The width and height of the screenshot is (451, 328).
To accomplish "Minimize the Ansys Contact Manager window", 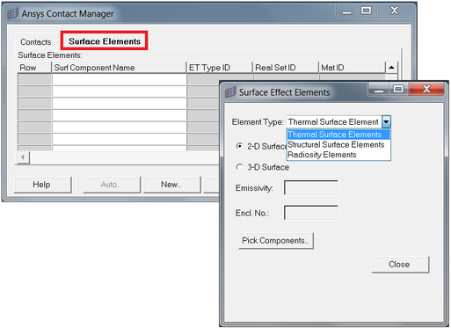I will [x=346, y=11].
